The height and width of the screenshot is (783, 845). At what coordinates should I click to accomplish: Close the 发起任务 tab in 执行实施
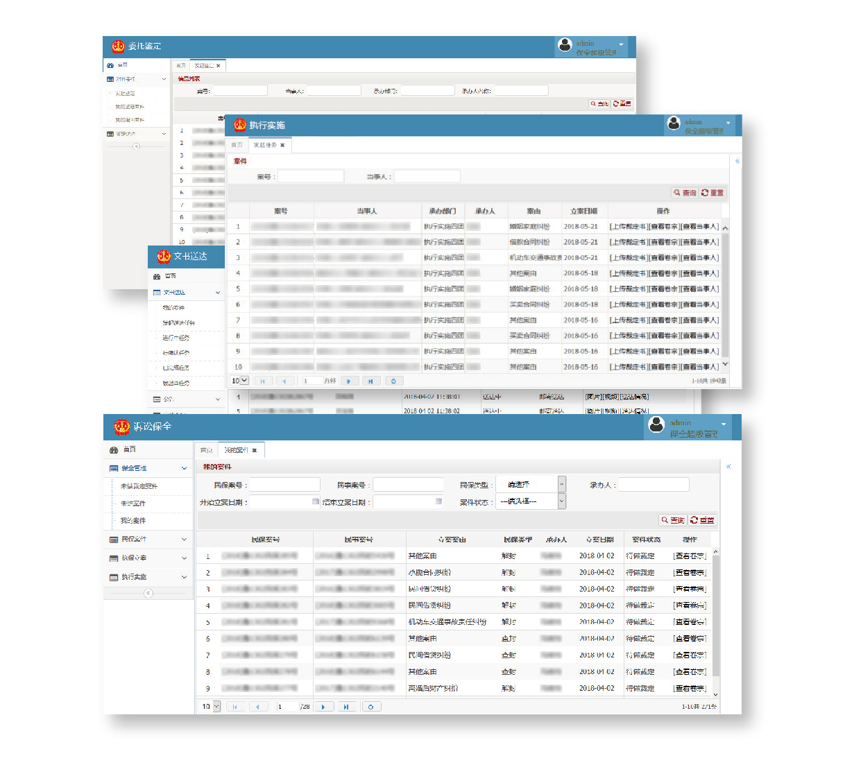point(282,146)
